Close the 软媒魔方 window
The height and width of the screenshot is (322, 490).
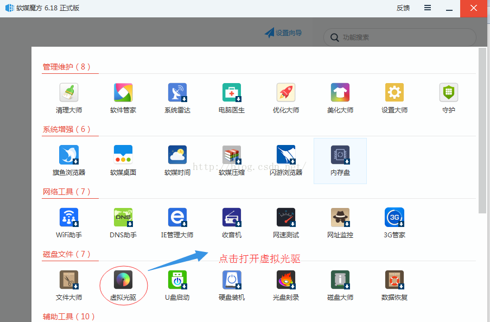tap(473, 9)
